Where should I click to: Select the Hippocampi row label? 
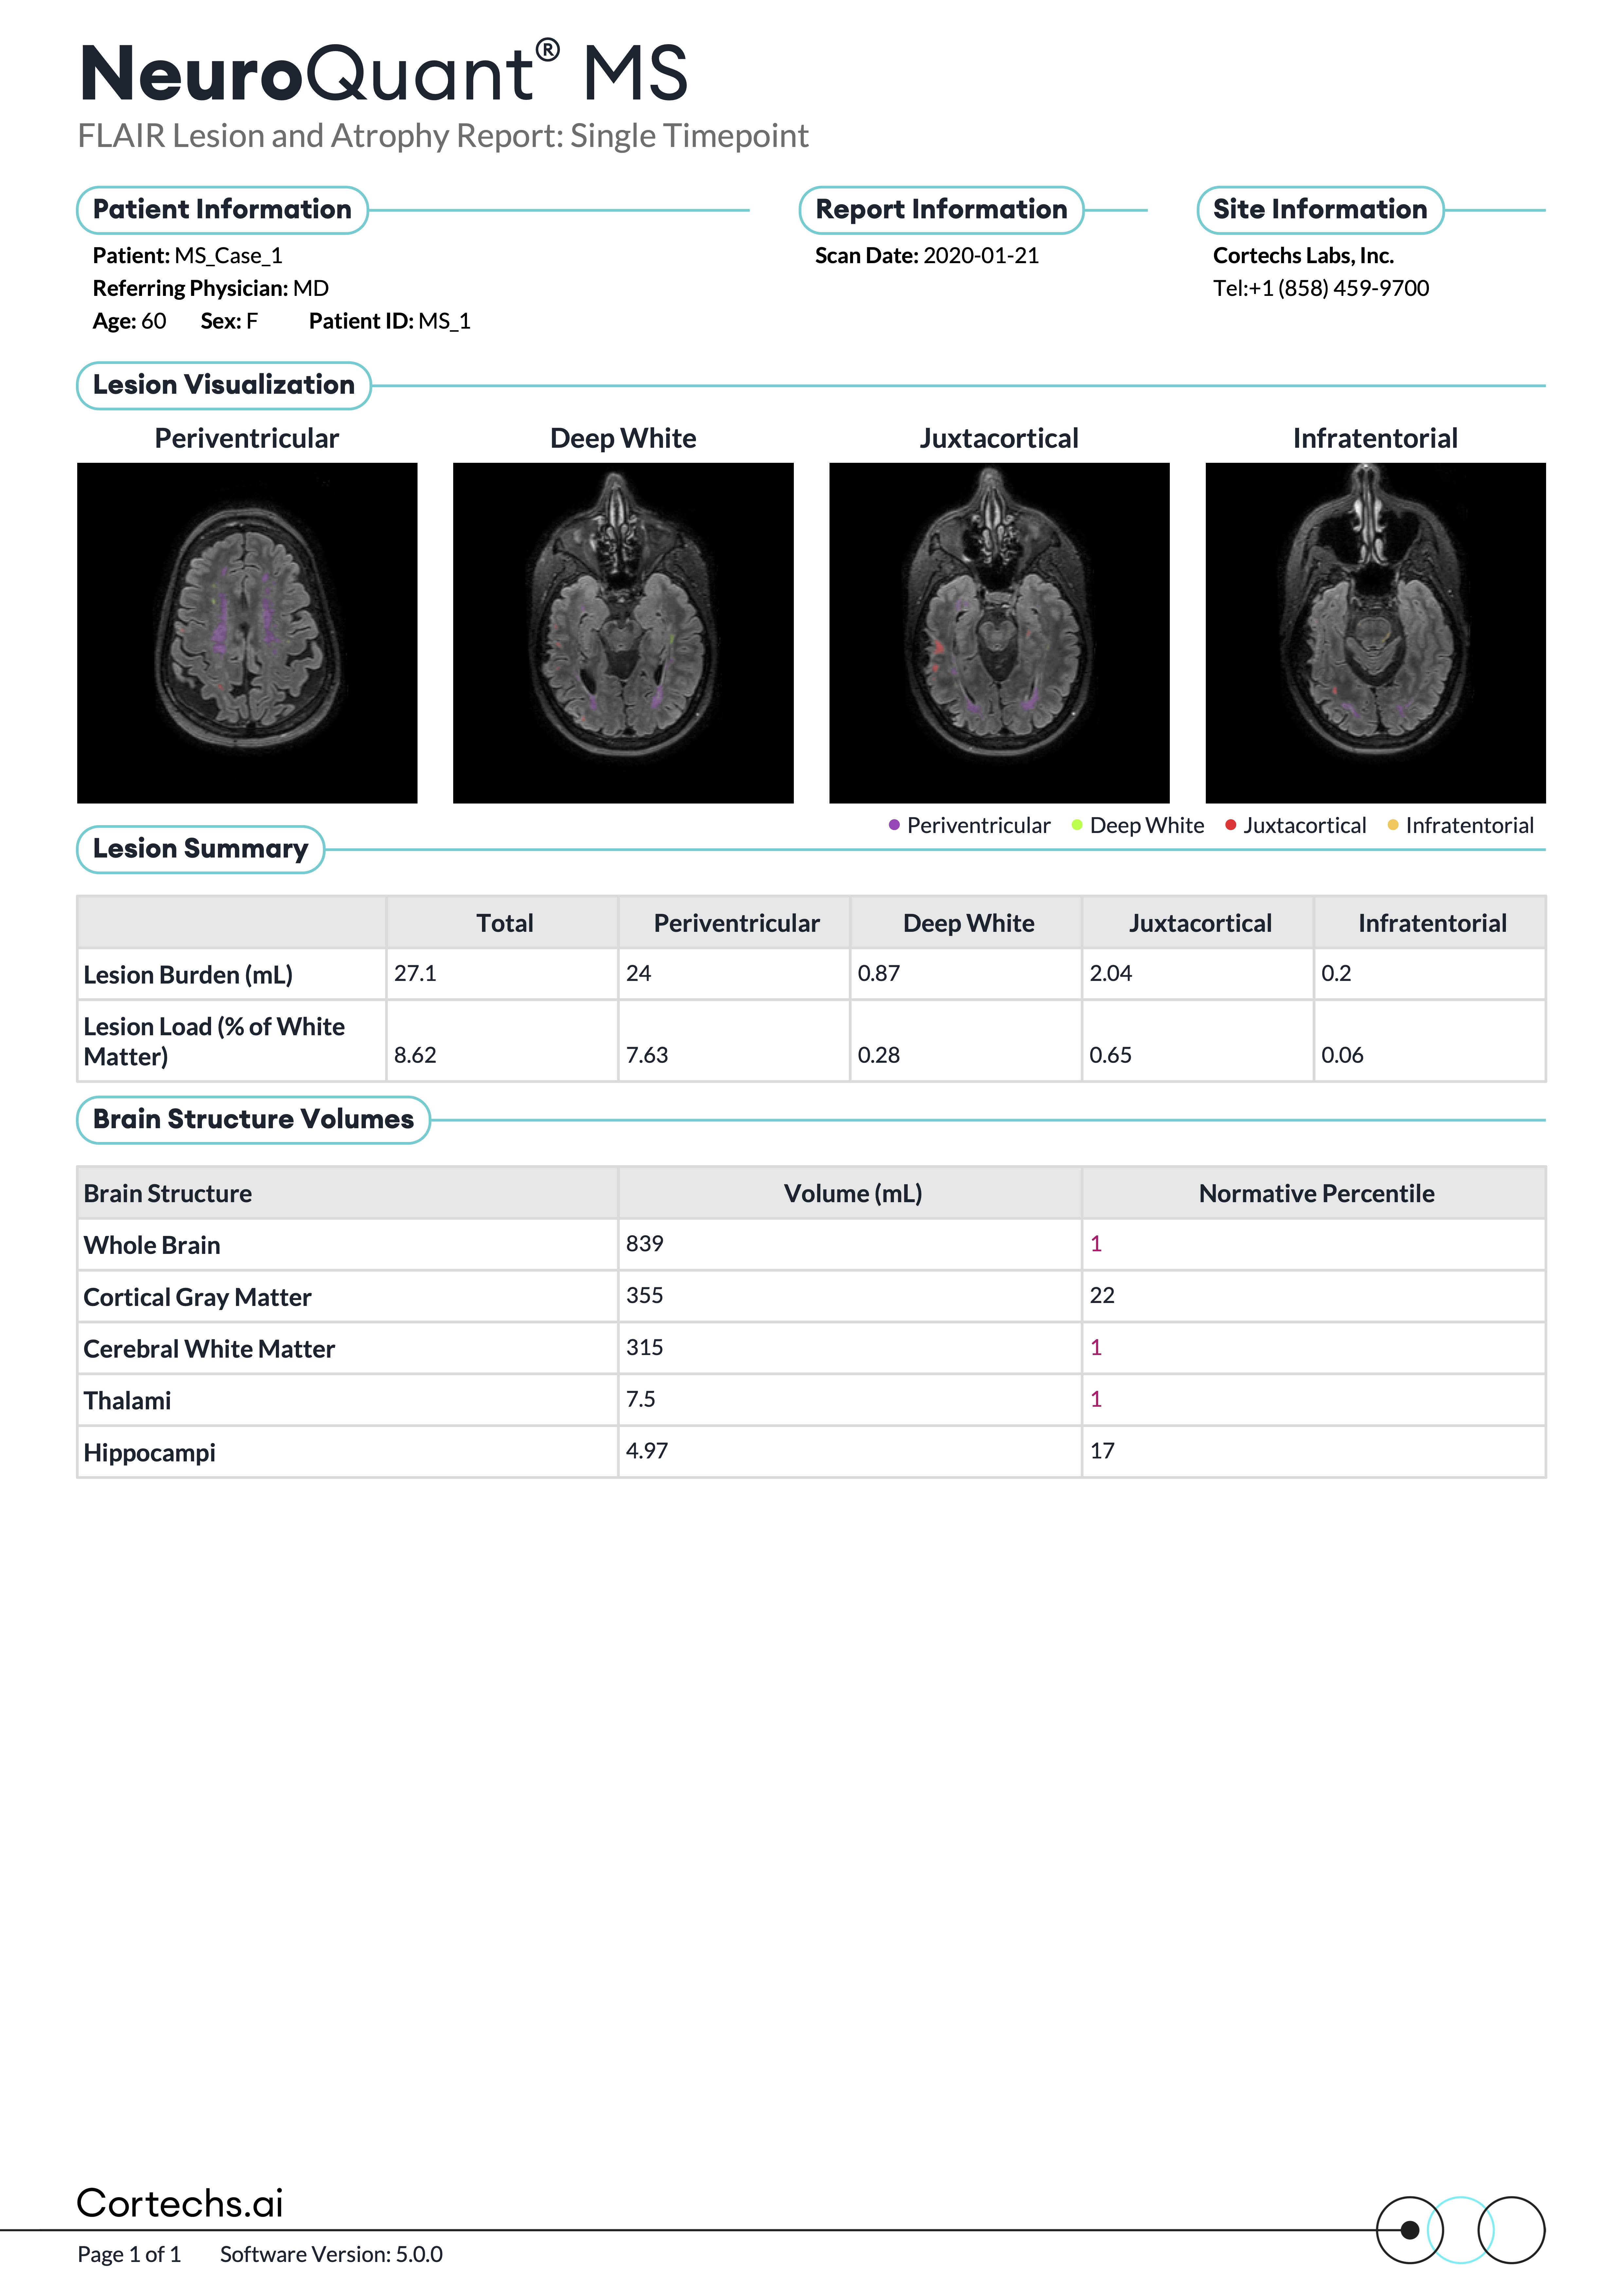[x=149, y=1453]
